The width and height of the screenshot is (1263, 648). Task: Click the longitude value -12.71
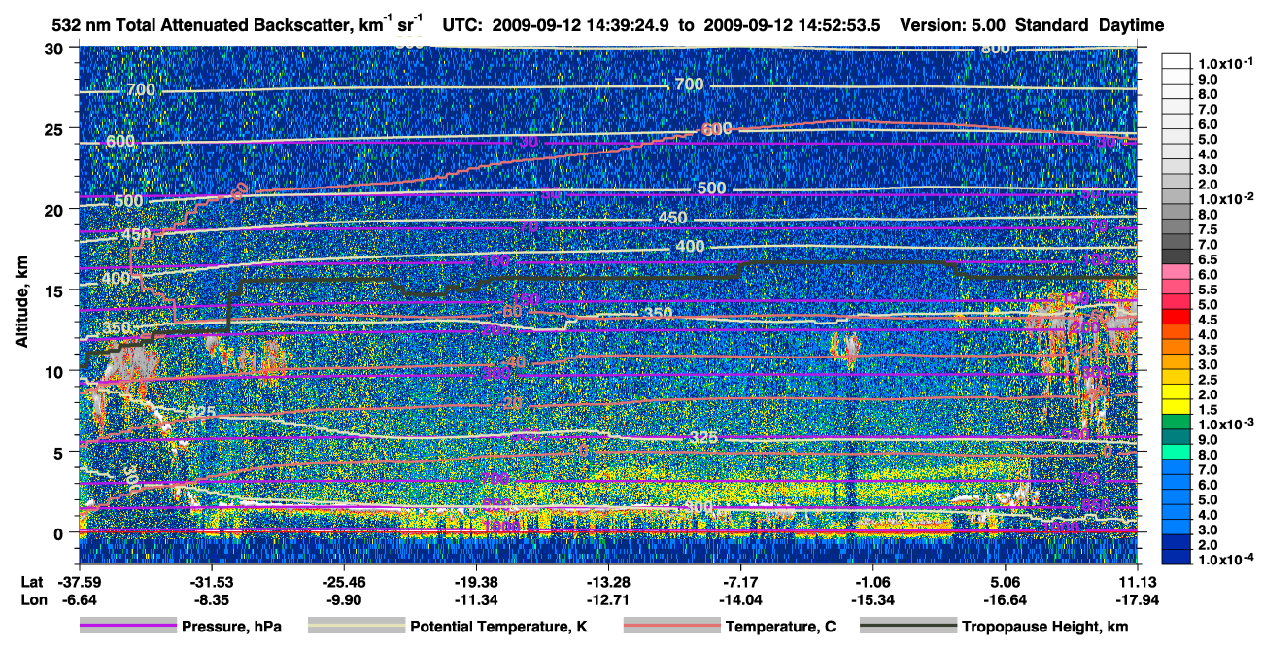[x=609, y=600]
